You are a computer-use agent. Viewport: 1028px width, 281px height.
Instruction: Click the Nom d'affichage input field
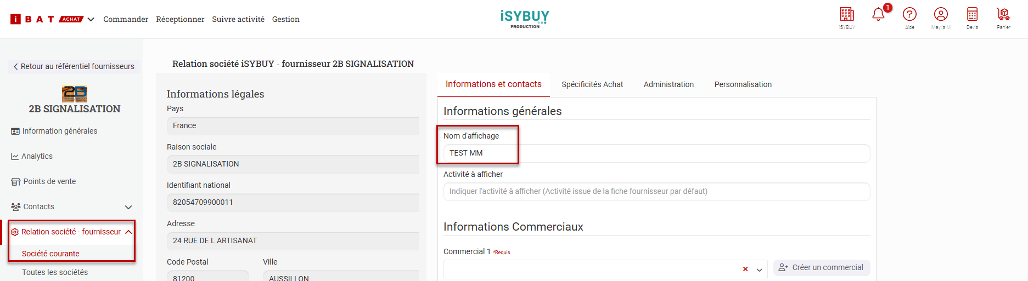tap(656, 153)
